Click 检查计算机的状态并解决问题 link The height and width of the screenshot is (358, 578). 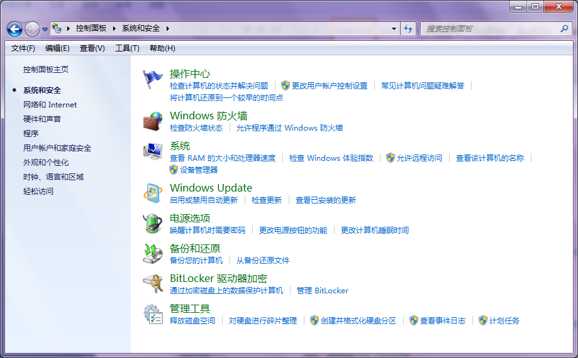pos(219,85)
